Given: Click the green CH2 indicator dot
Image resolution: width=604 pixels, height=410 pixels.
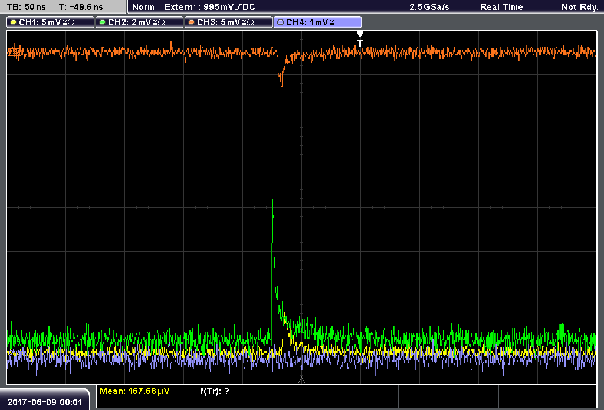Looking at the screenshot, I should (102, 22).
